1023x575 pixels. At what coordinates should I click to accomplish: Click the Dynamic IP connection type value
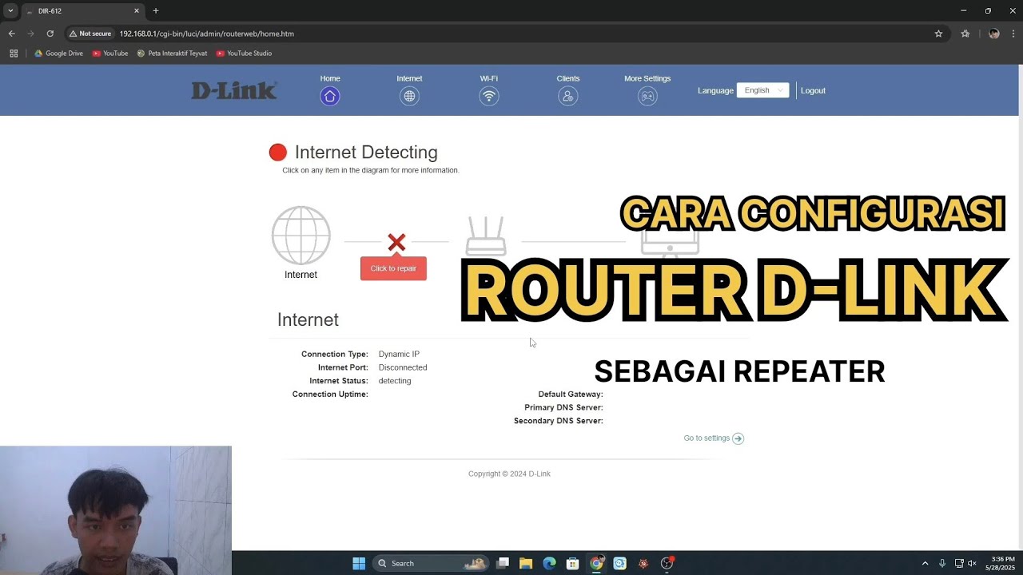(x=399, y=354)
